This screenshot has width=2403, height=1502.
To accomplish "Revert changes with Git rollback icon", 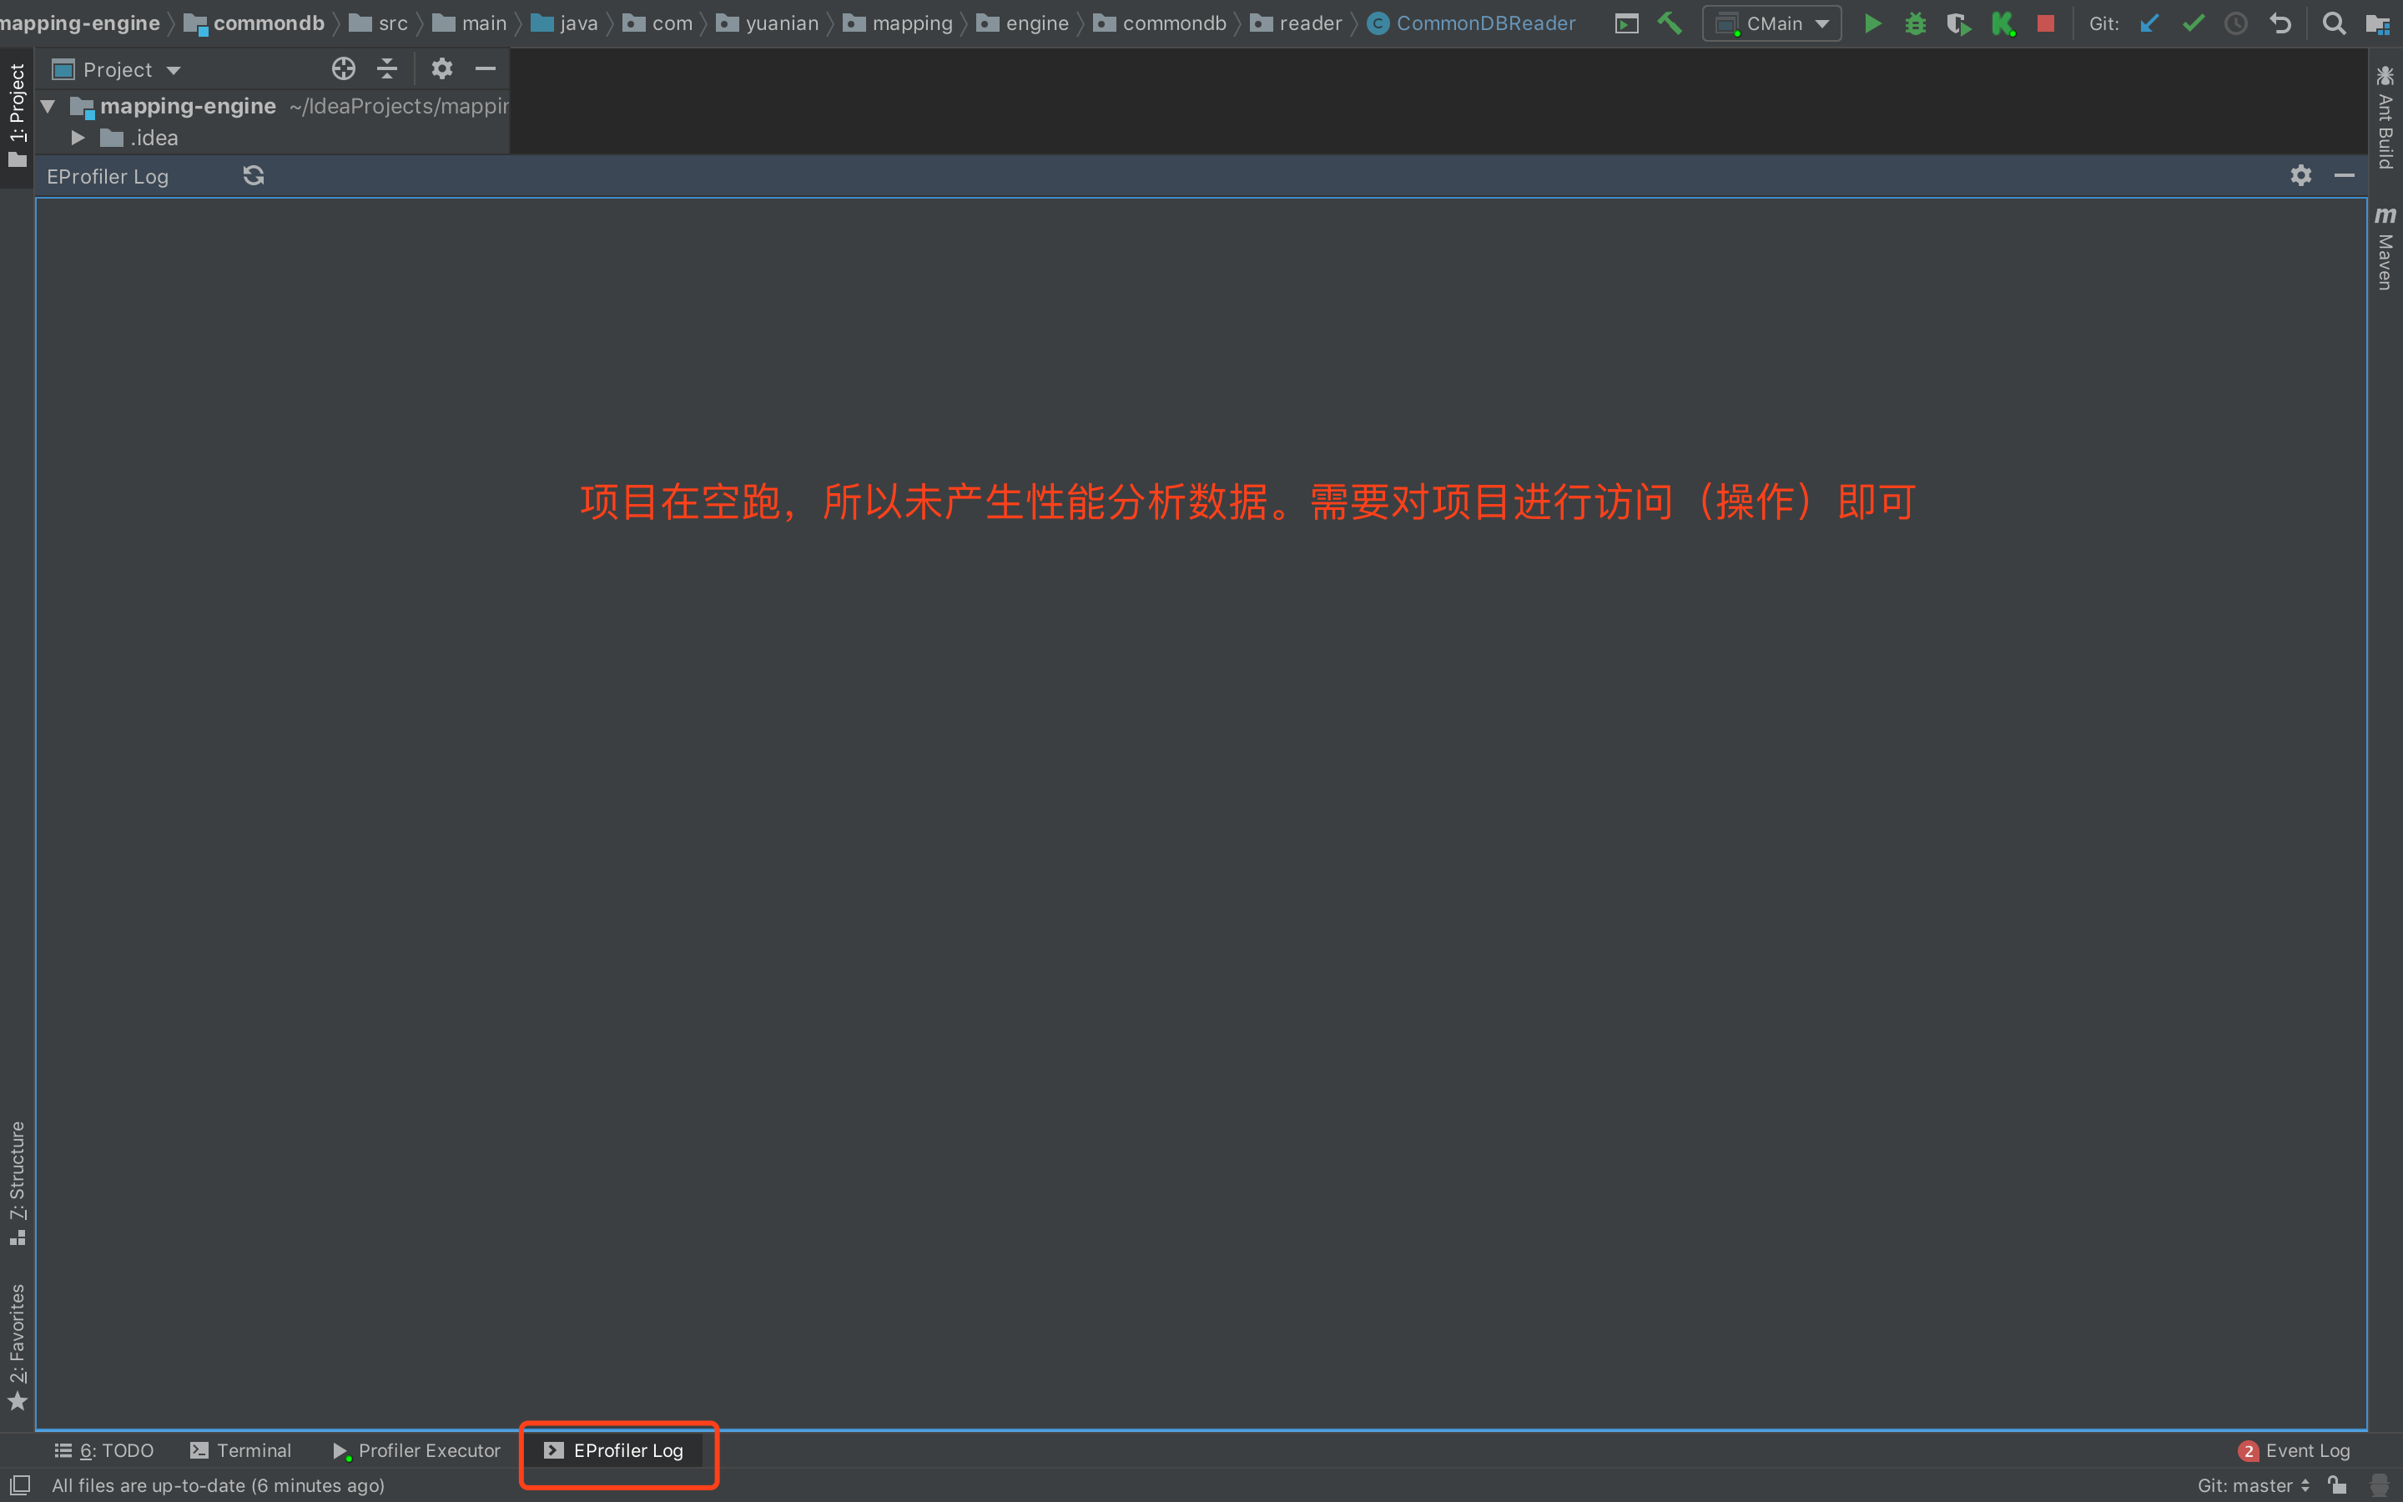I will pos(2281,24).
